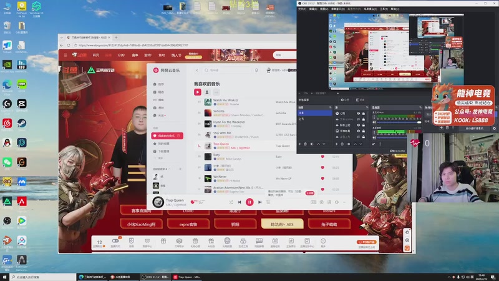The image size is (499, 281).
Task: Click OBS filters button above panels
Action: tap(360, 100)
